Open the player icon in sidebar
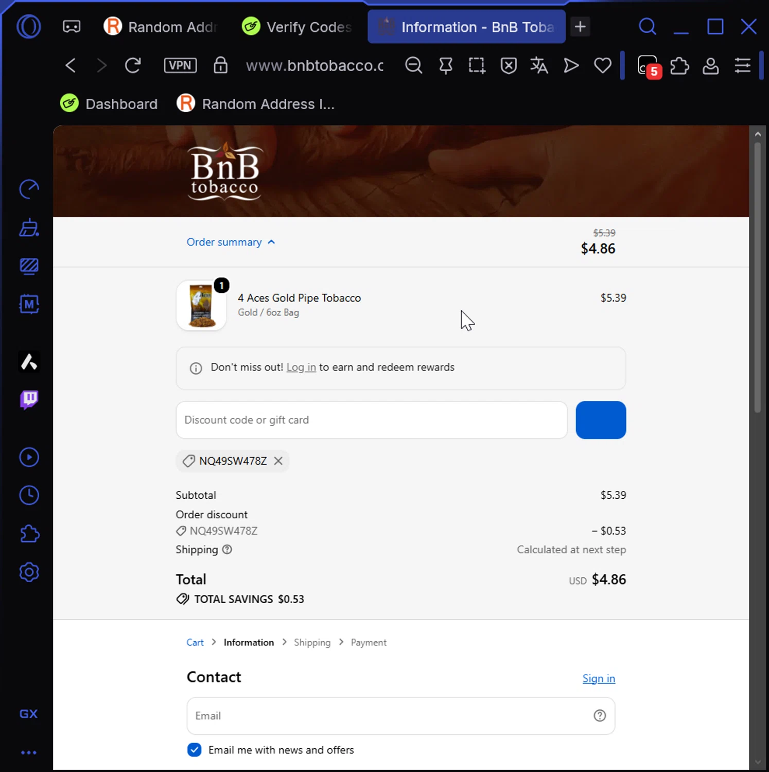The image size is (769, 772). [x=29, y=457]
